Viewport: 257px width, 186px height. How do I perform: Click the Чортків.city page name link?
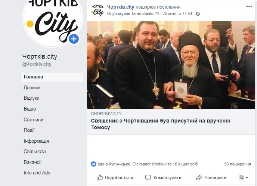[121, 7]
